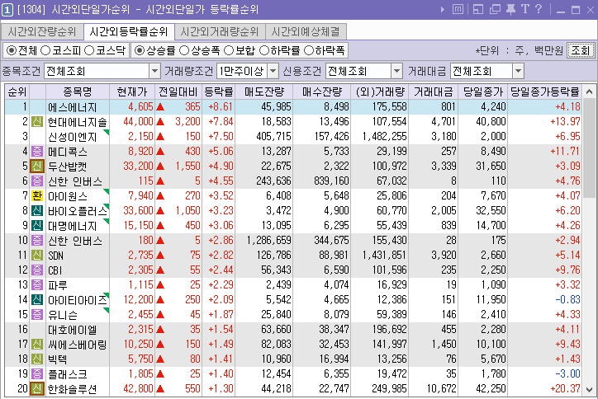
Task: Click the 1만주이상 volume combo box
Action: point(248,71)
